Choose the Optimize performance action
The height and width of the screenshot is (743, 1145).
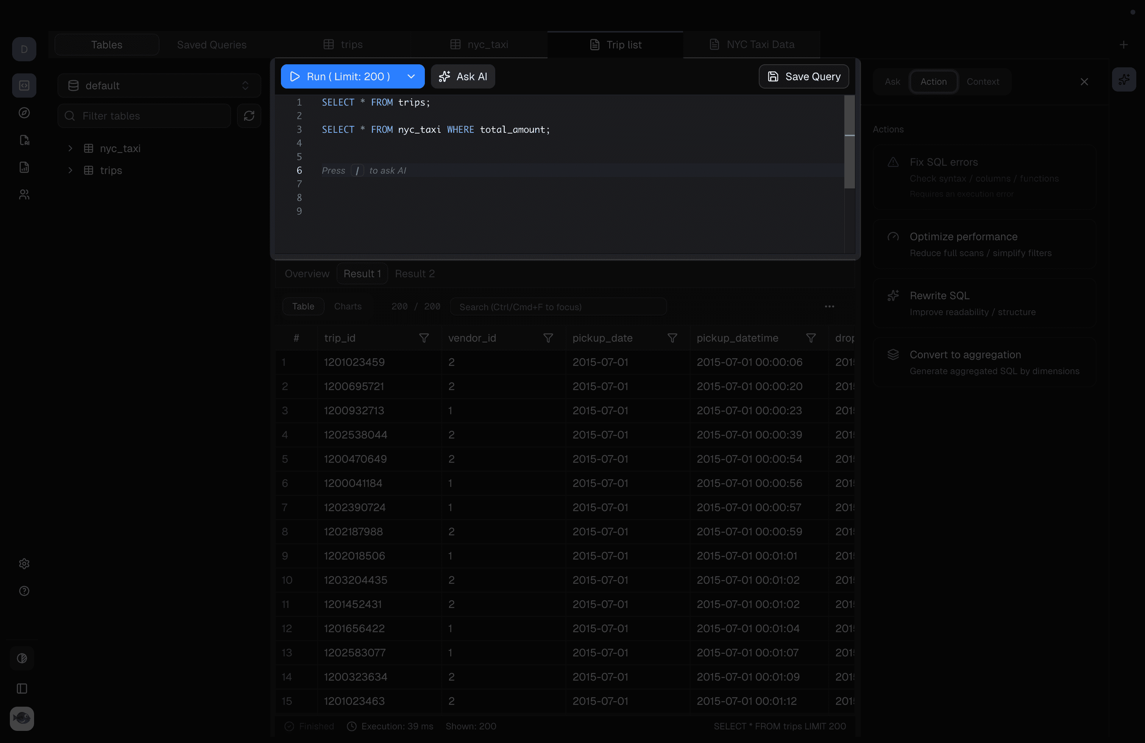click(984, 244)
